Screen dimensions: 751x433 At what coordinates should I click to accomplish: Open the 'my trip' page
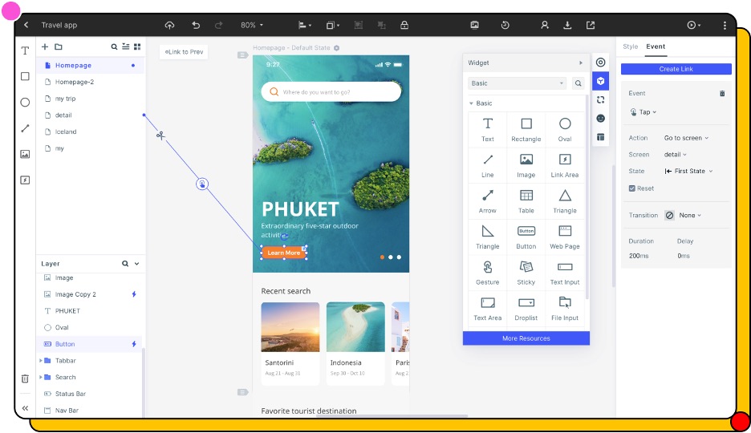(x=65, y=99)
